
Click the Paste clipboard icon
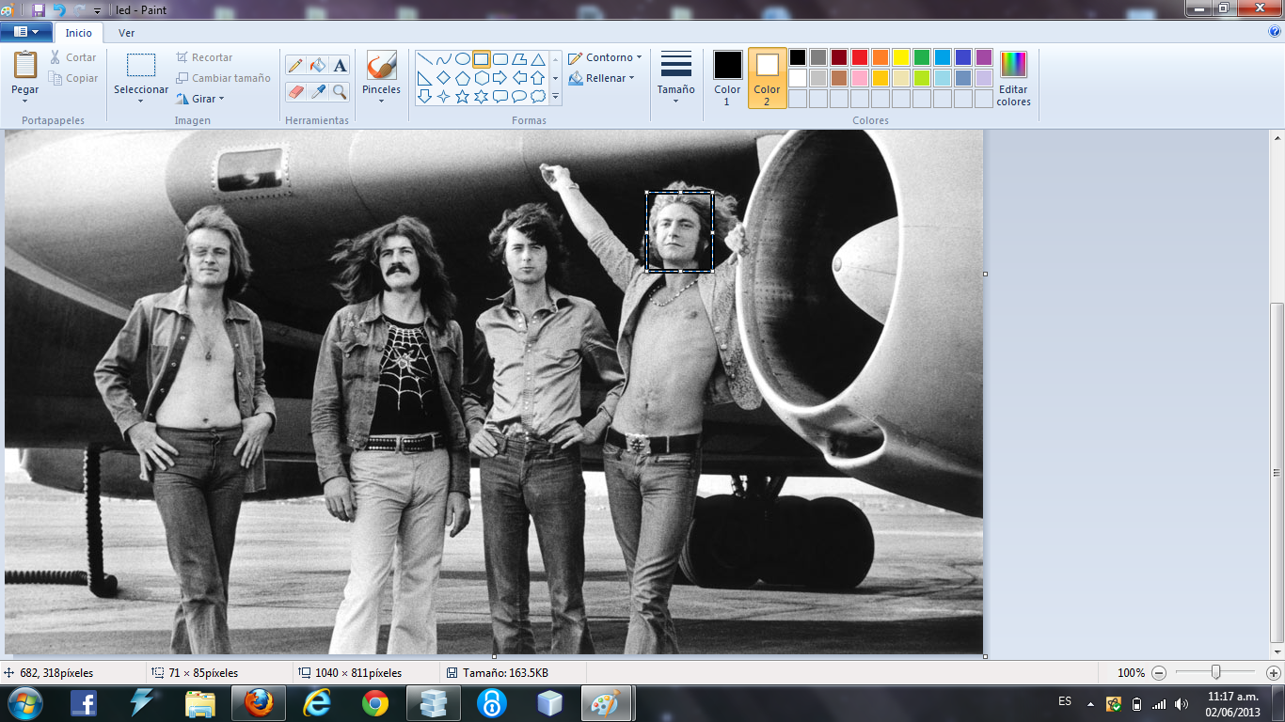[25, 65]
